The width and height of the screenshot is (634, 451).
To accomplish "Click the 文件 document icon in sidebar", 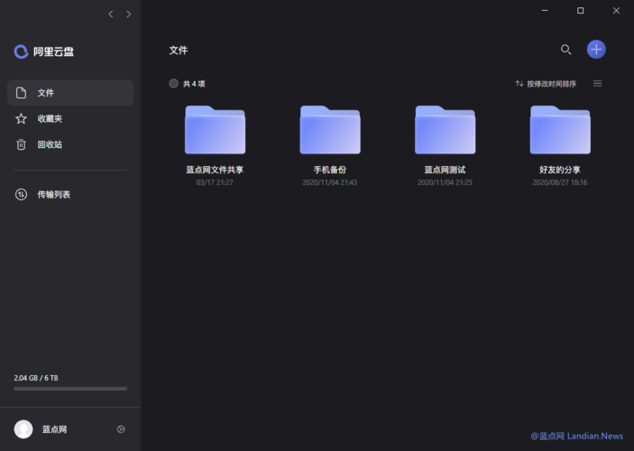I will point(21,93).
